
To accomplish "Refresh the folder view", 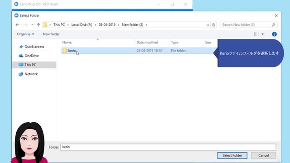I will pos(213,25).
